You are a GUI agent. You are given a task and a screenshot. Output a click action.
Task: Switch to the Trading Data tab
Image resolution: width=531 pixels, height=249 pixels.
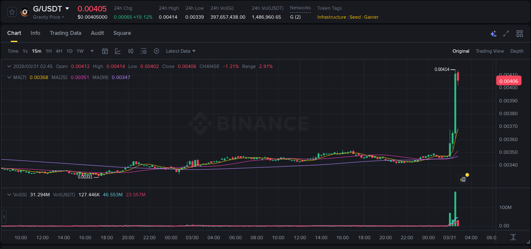tap(65, 33)
